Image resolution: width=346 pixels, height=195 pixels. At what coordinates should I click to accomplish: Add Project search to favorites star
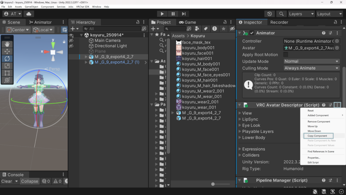point(223,29)
